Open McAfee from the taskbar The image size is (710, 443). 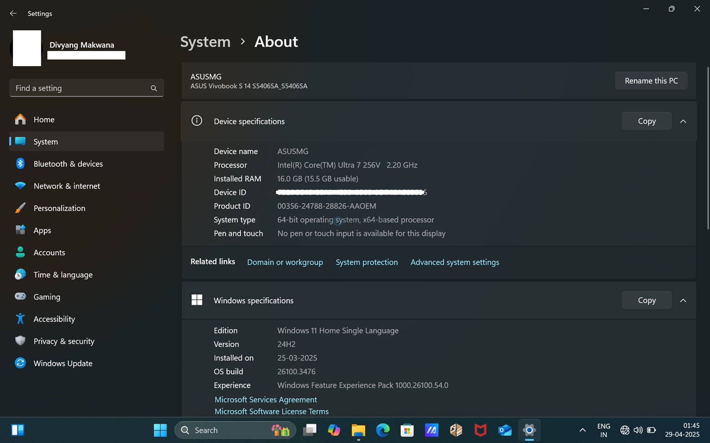coord(481,430)
